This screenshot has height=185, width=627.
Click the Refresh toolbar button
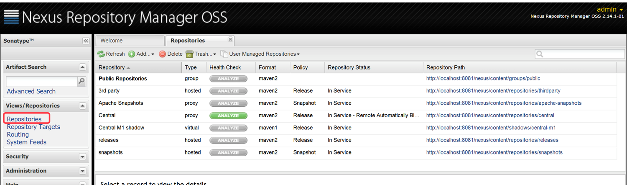(111, 54)
